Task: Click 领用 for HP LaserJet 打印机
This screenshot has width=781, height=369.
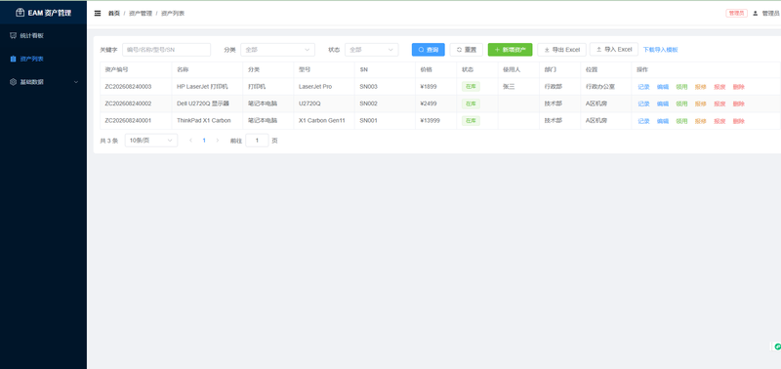Action: point(681,87)
